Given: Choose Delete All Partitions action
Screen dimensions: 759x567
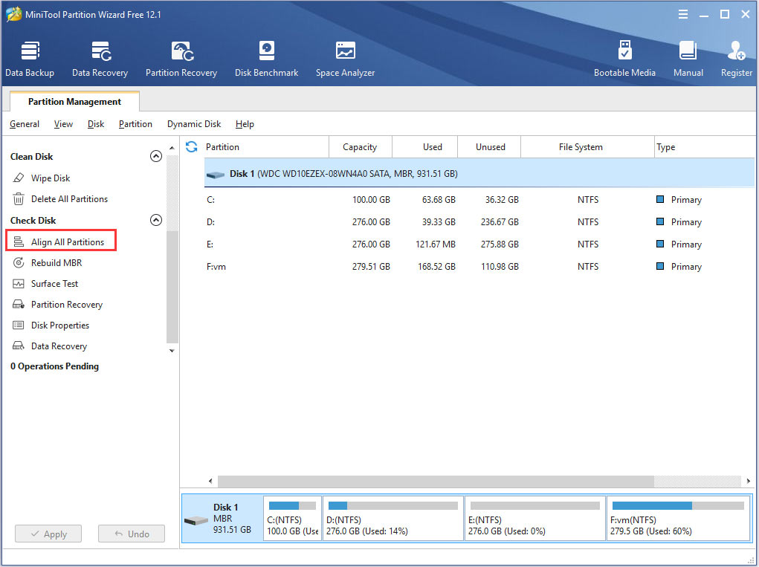Looking at the screenshot, I should 69,199.
